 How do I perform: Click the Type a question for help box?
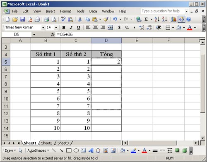point(163,11)
